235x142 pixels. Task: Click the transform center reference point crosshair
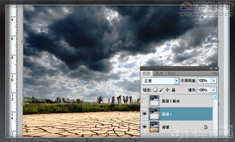[120, 42]
